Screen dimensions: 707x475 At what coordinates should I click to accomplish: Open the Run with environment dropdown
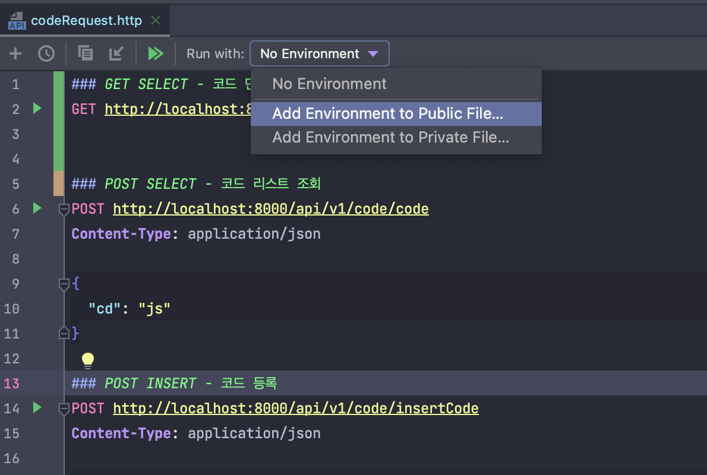point(319,53)
